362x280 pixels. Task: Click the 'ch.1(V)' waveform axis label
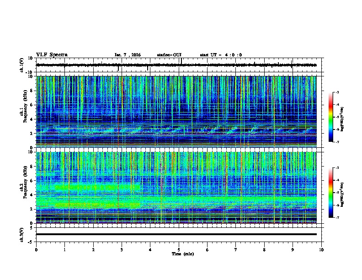point(22,65)
